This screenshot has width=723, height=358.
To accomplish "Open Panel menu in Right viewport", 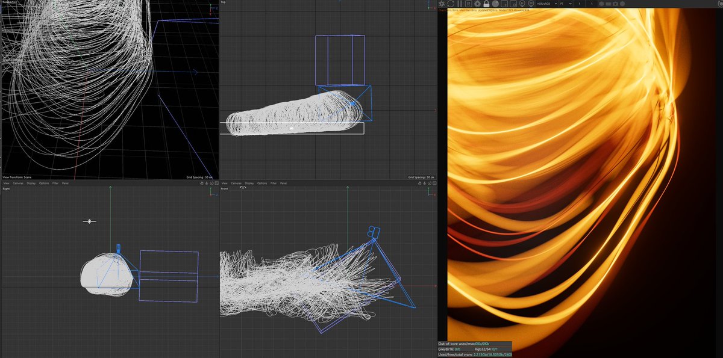I will tap(65, 183).
